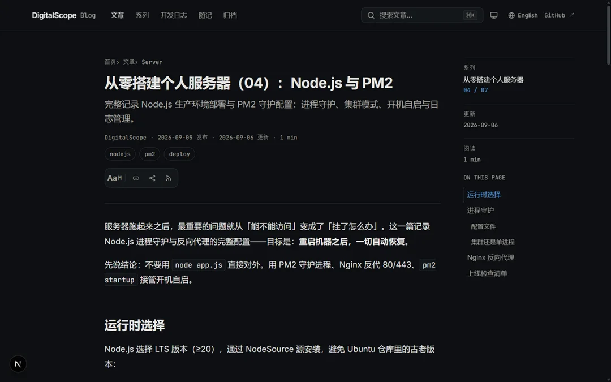The width and height of the screenshot is (611, 382).
Task: Select the nodejs tag
Action: click(120, 154)
